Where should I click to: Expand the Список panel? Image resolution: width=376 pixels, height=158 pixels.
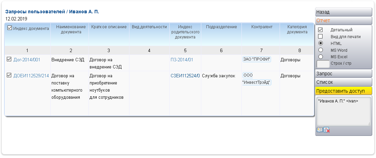tap(343, 82)
